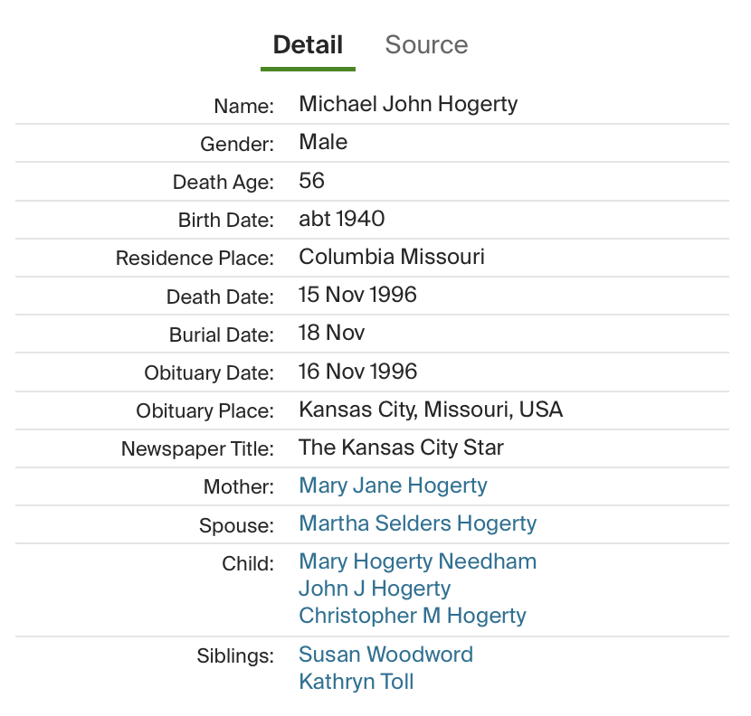Viewport: 751px width, 716px height.
Task: View sibling Susan Woodword
Action: [x=385, y=655]
